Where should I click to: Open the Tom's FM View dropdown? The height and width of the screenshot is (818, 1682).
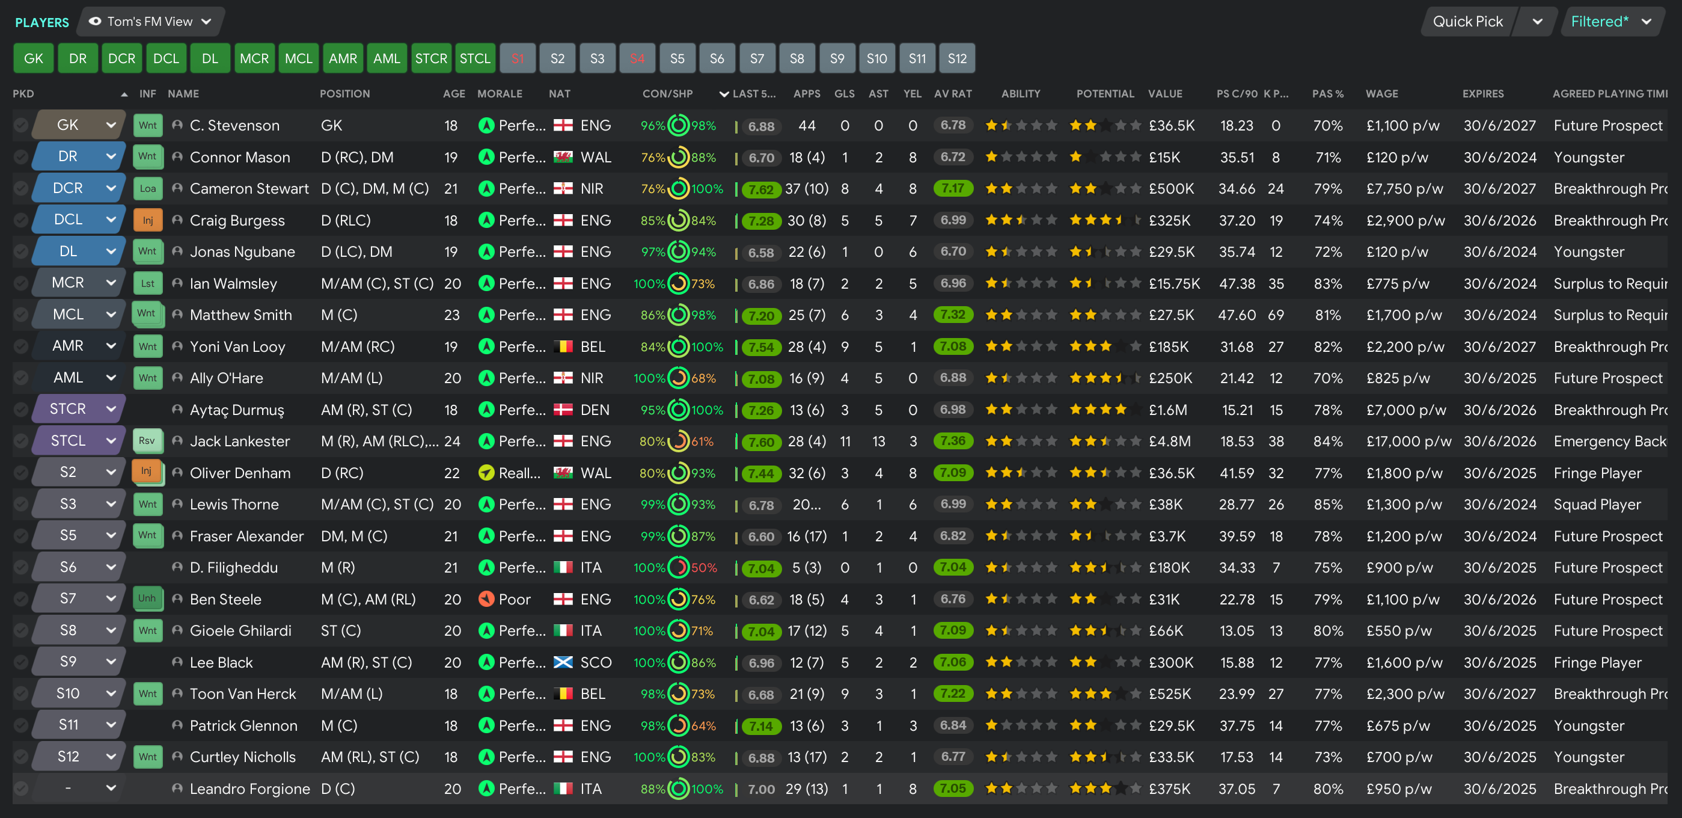[x=151, y=22]
